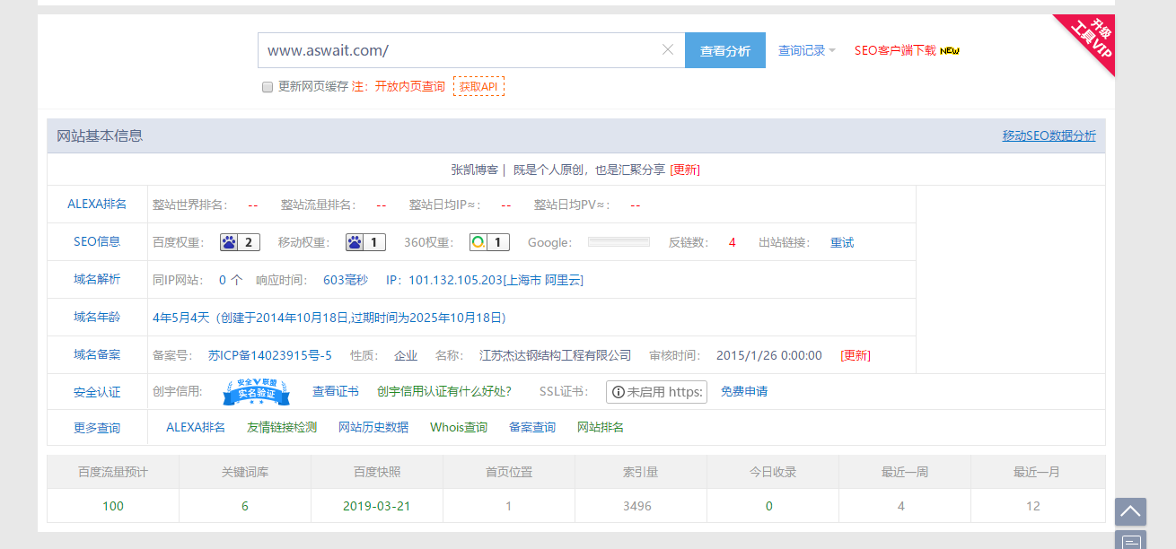This screenshot has height=549, width=1176.
Task: Click the Baidu weight paw badge
Action: click(240, 242)
